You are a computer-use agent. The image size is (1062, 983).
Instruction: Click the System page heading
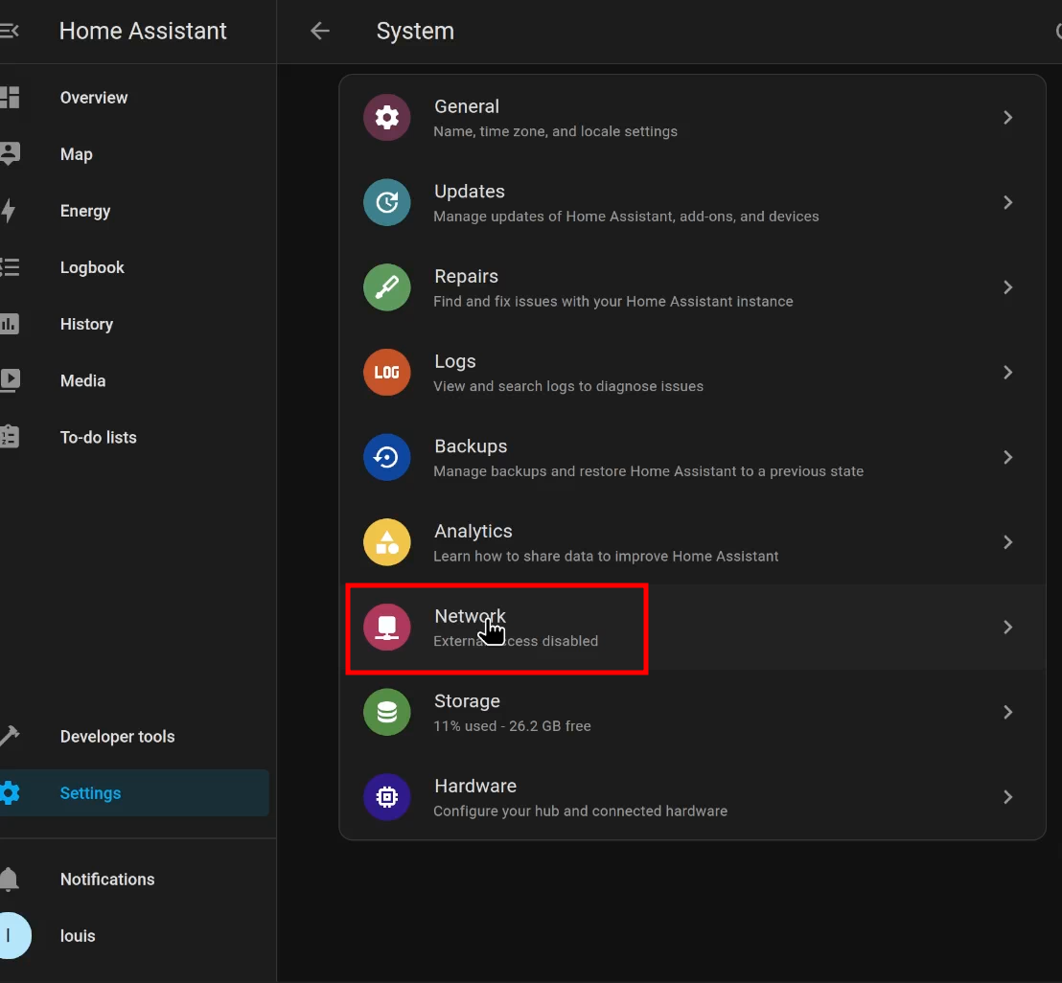(415, 32)
